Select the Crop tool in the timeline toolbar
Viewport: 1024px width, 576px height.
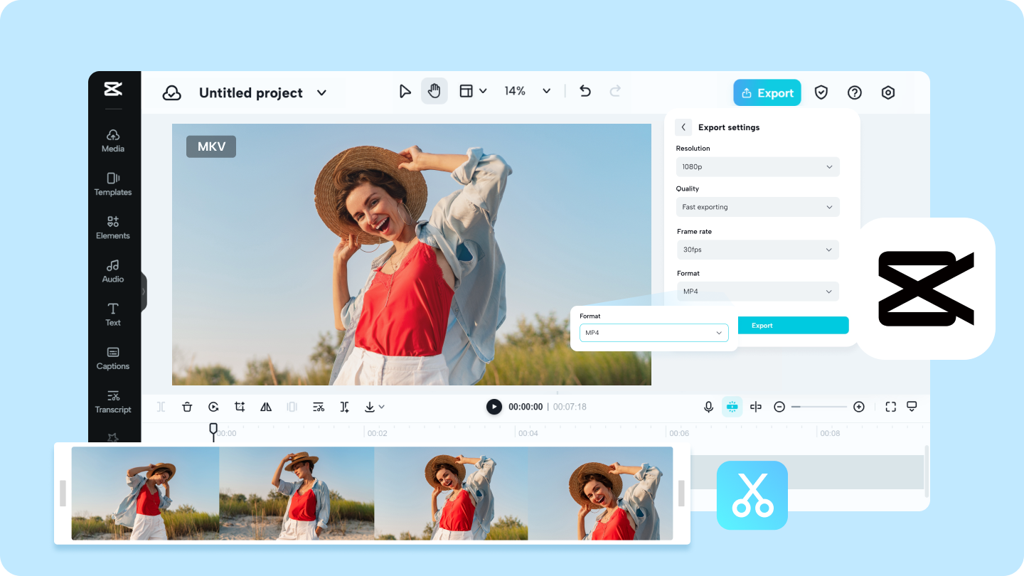(x=240, y=406)
